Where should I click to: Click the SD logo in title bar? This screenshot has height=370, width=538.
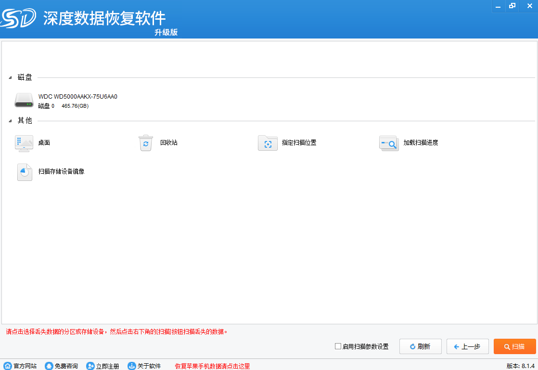click(18, 18)
